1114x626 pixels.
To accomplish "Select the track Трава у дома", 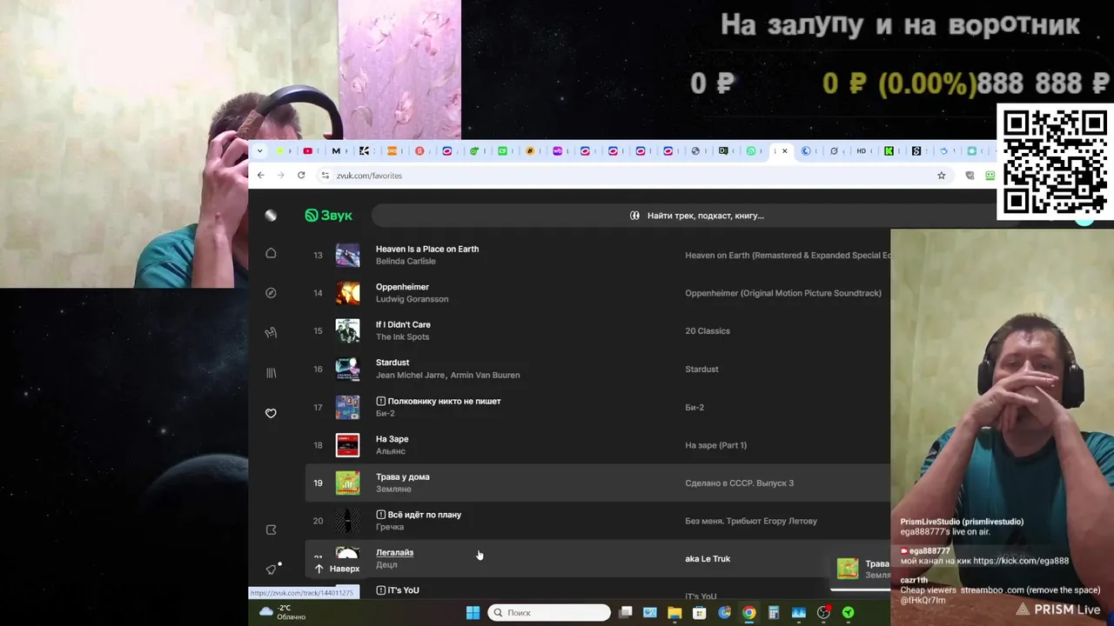I will point(402,476).
